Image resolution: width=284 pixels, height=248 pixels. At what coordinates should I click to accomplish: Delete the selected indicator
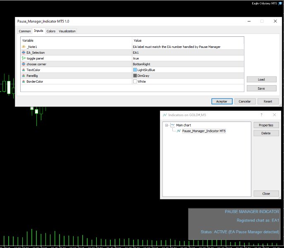(x=266, y=133)
